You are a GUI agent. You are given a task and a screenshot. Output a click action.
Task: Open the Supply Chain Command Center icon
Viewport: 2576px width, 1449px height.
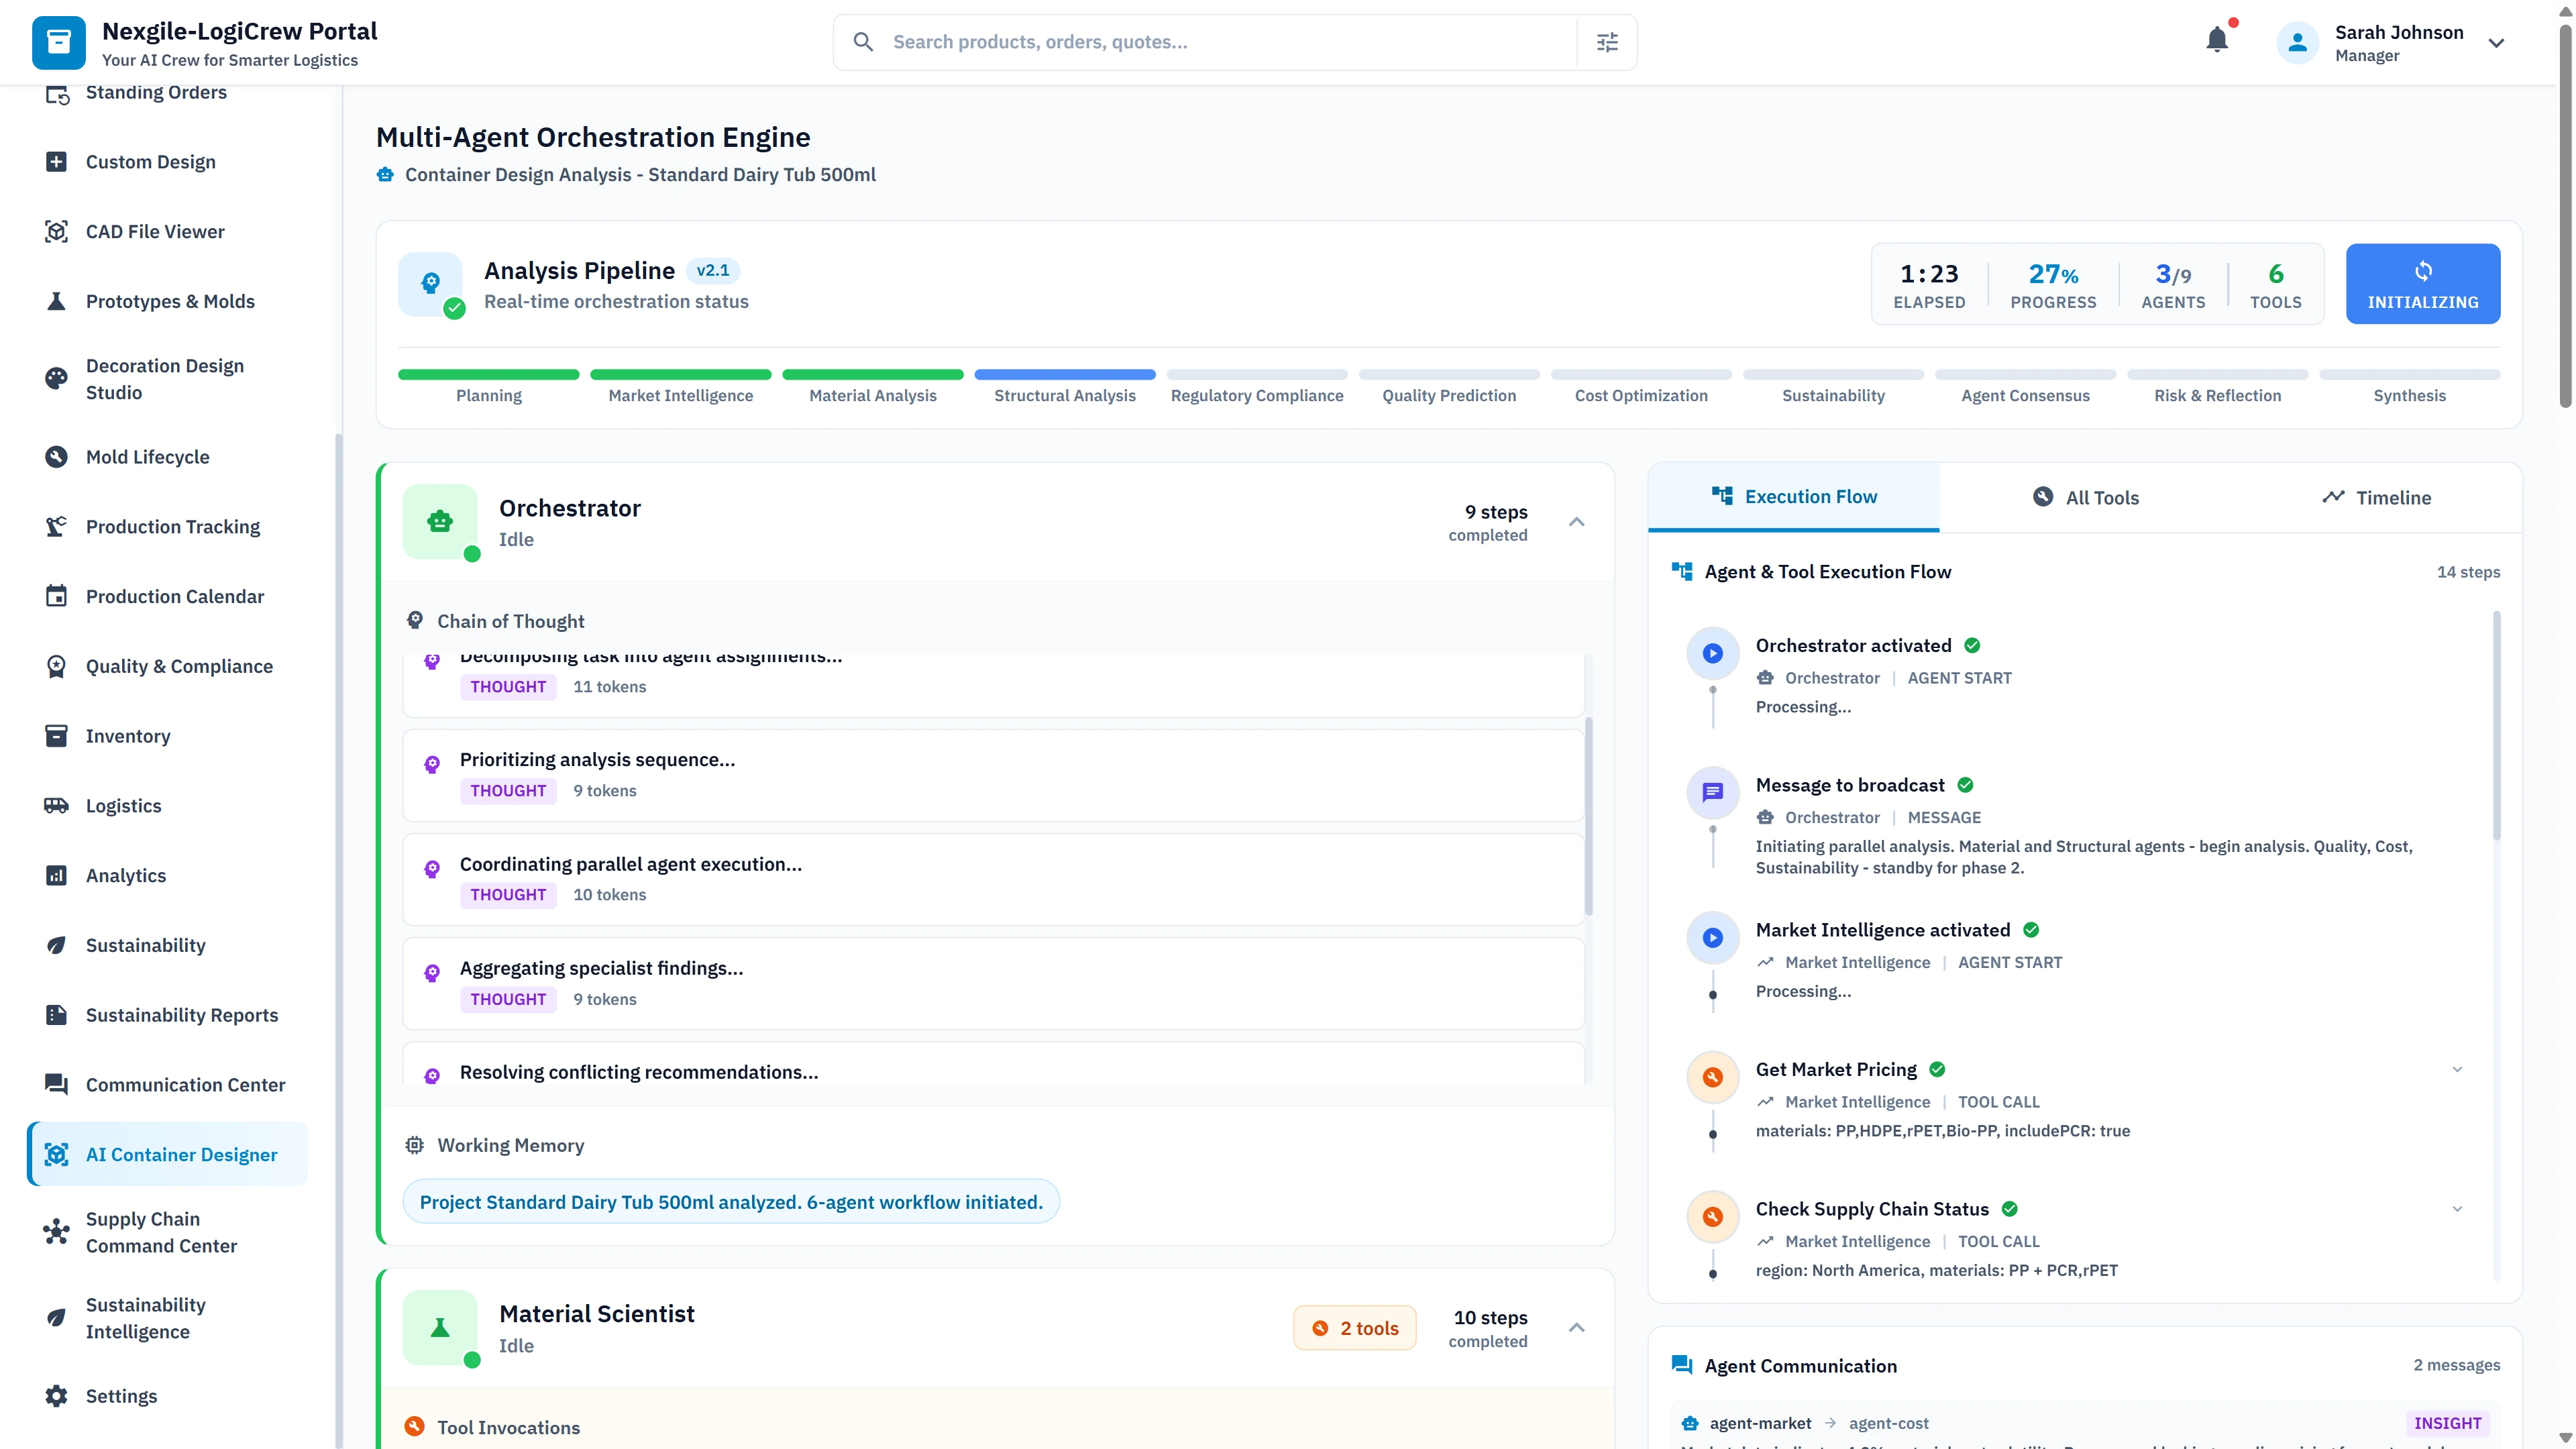pyautogui.click(x=57, y=1232)
